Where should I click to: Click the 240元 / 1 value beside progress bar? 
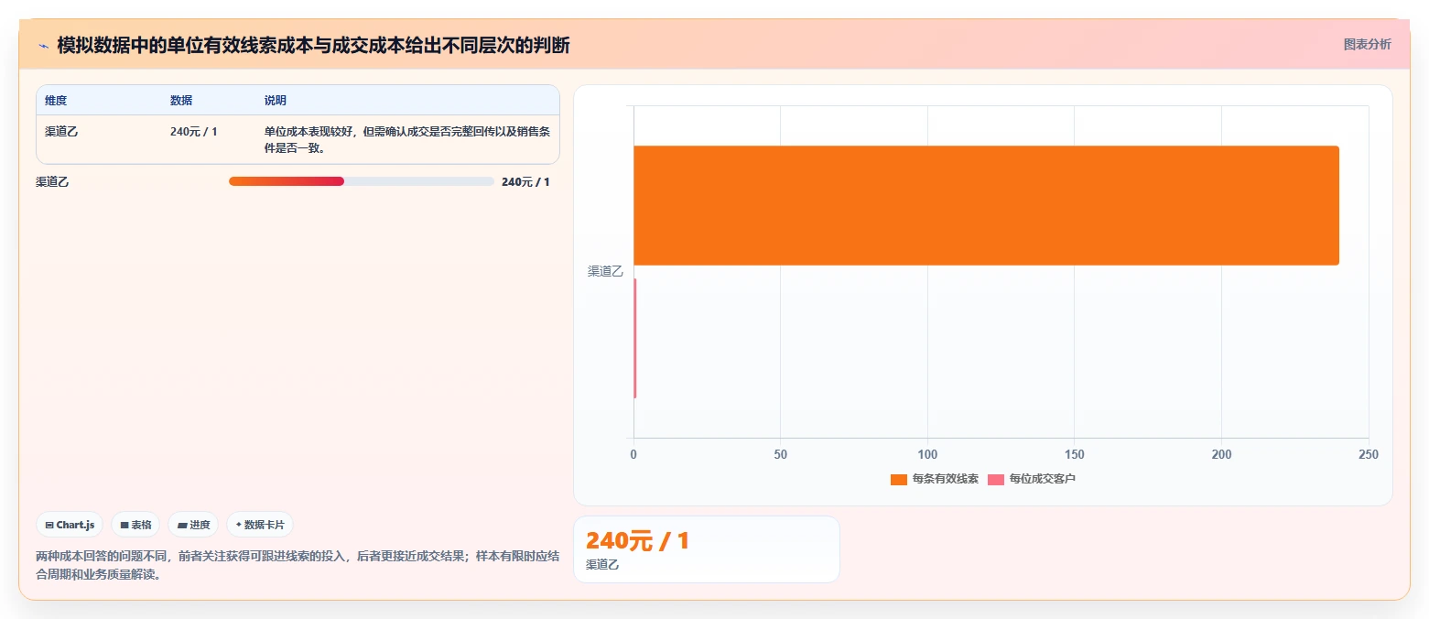[x=525, y=181]
